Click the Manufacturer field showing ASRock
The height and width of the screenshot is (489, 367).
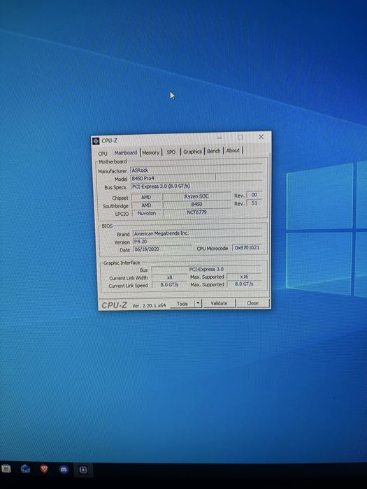point(196,170)
